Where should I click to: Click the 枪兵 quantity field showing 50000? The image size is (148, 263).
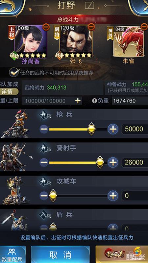click(135, 129)
